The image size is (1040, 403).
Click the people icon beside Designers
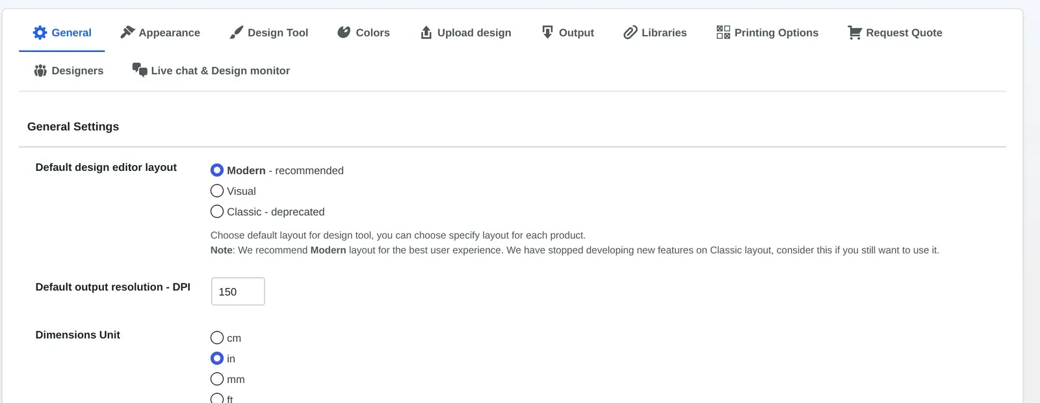40,70
